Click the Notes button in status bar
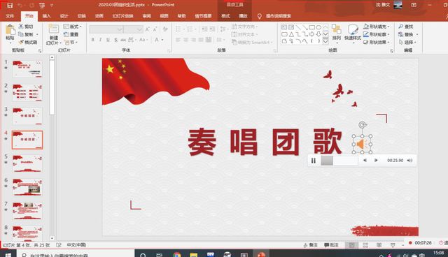 point(310,245)
